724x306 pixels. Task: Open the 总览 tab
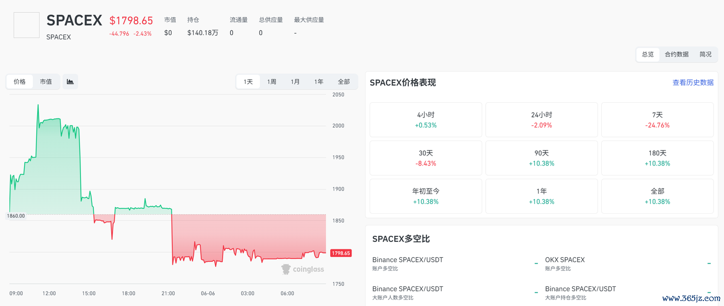[x=648, y=55]
